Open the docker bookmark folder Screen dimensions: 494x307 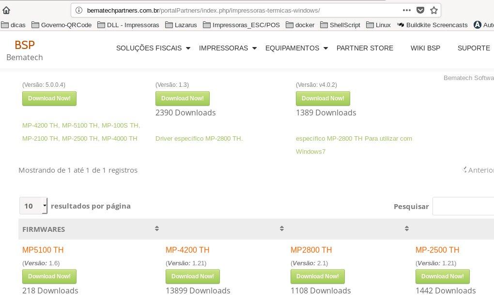300,25
